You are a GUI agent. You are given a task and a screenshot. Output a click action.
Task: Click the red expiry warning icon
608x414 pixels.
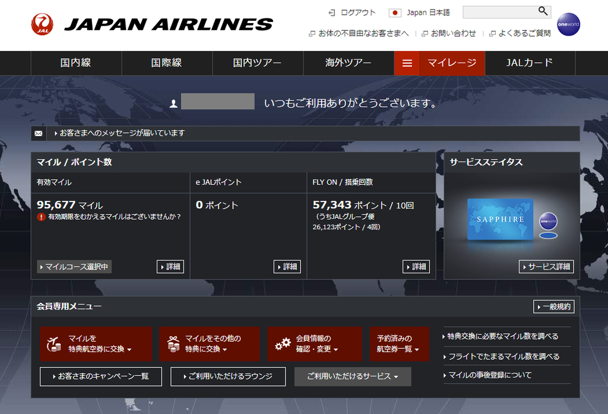tap(41, 217)
